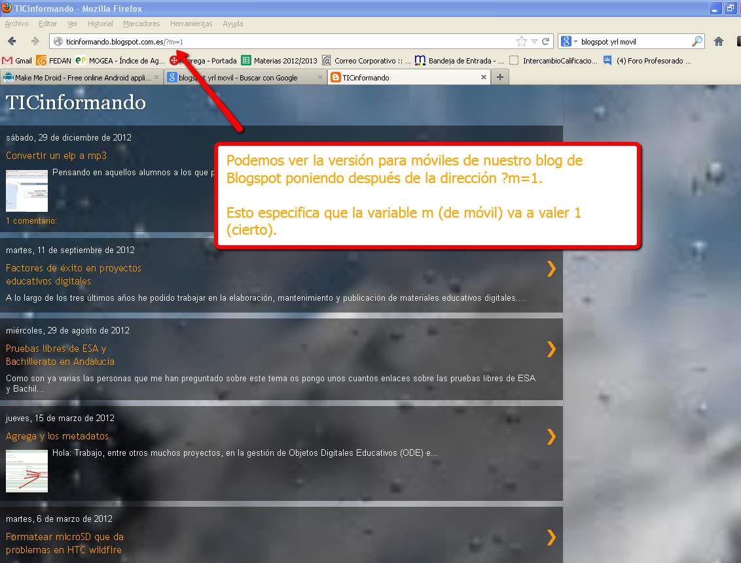741x563 pixels.
Task: Expand the 'Pruebas libres de ESA' post chevron
Action: click(x=551, y=349)
